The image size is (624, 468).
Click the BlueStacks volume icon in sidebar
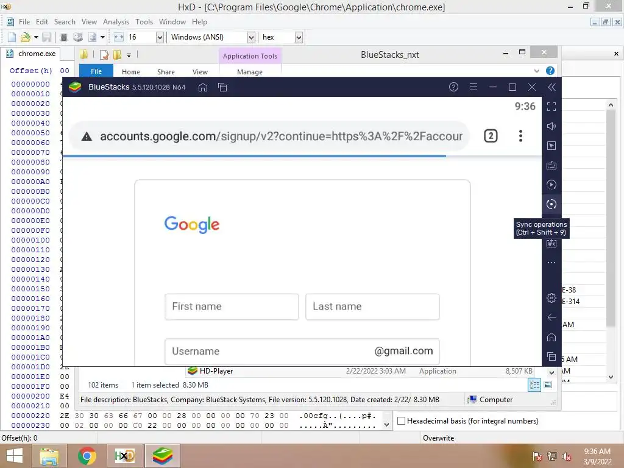[x=551, y=126]
